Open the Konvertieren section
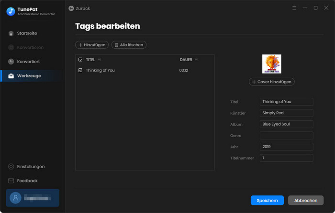The width and height of the screenshot is (335, 213). click(x=26, y=47)
